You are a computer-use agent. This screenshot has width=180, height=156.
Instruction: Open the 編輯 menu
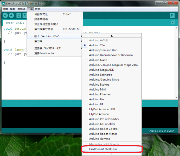coord(13,9)
